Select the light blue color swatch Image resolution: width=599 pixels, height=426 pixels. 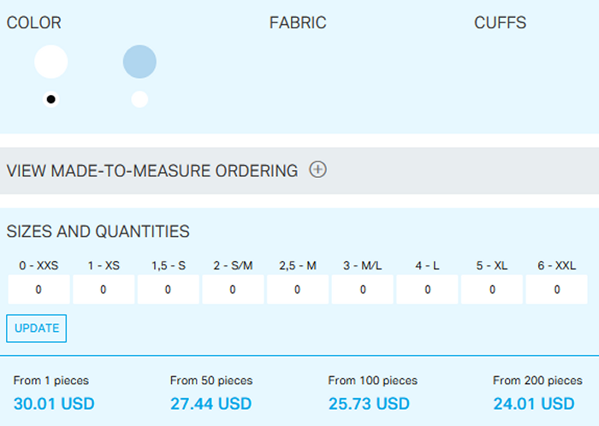click(x=139, y=62)
